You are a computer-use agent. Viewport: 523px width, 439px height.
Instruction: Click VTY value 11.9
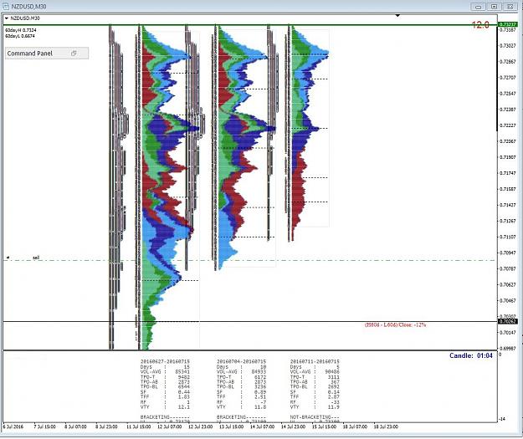[x=334, y=407]
